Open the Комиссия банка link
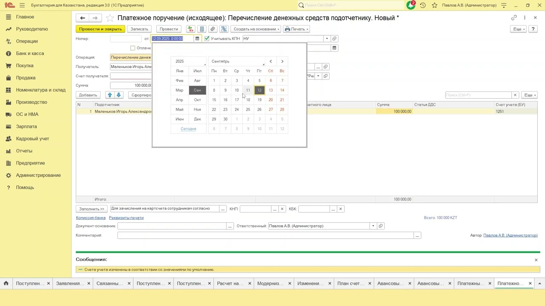Viewport: 545px width, 306px height. pyautogui.click(x=91, y=218)
